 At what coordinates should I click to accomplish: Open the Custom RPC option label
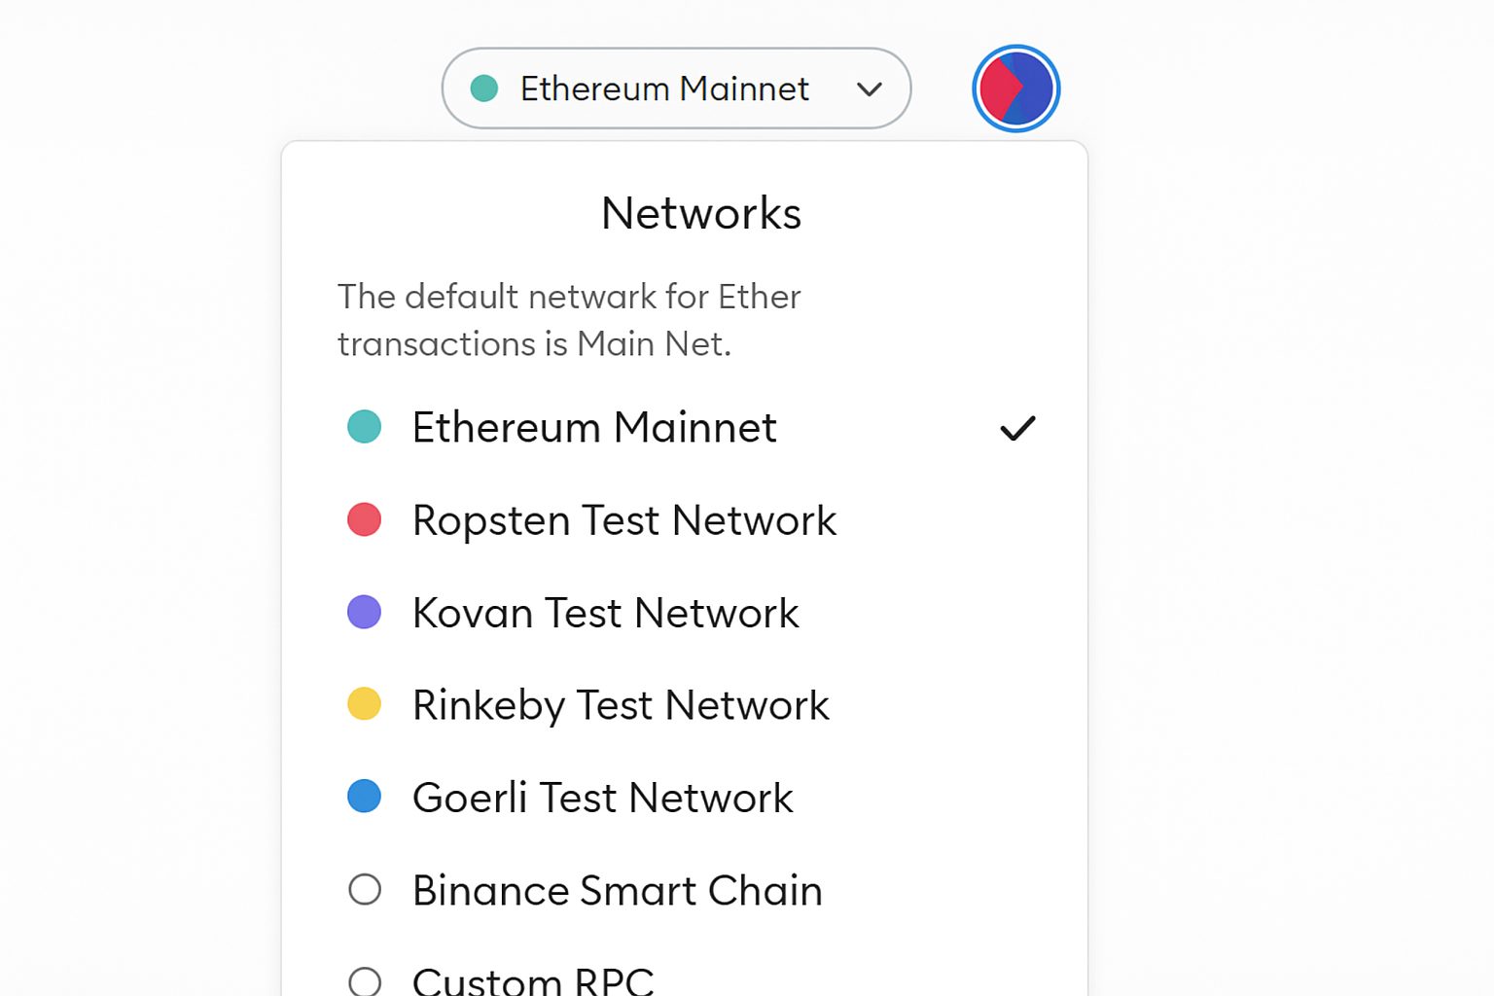click(533, 980)
